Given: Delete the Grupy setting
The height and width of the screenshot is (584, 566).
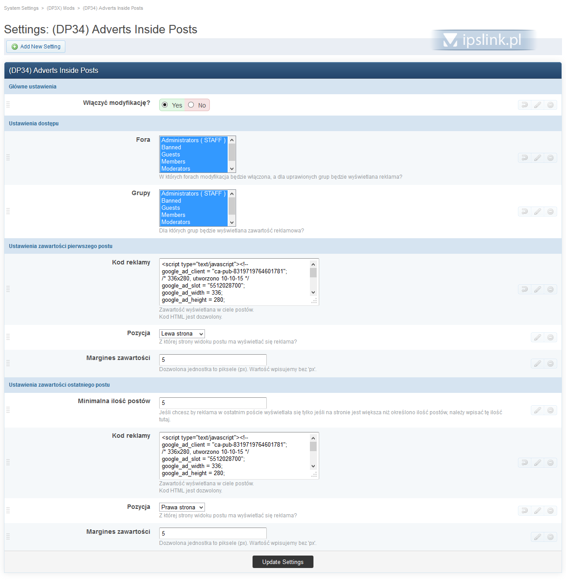Looking at the screenshot, I should tap(550, 212).
